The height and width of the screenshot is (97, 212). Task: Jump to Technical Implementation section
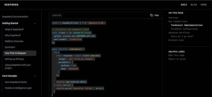click(x=187, y=25)
